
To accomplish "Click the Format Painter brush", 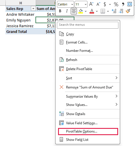I will tap(128, 11).
